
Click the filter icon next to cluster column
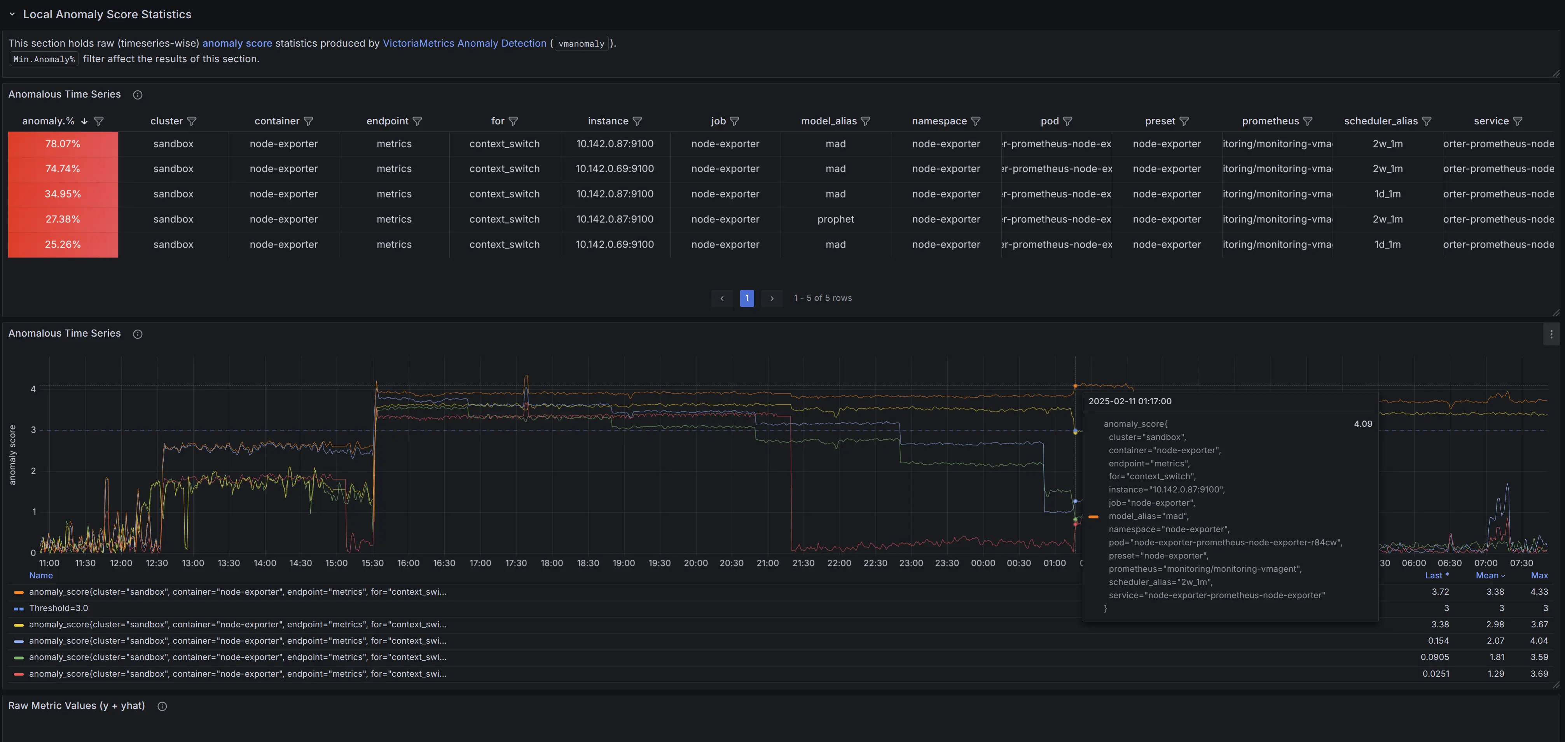191,122
